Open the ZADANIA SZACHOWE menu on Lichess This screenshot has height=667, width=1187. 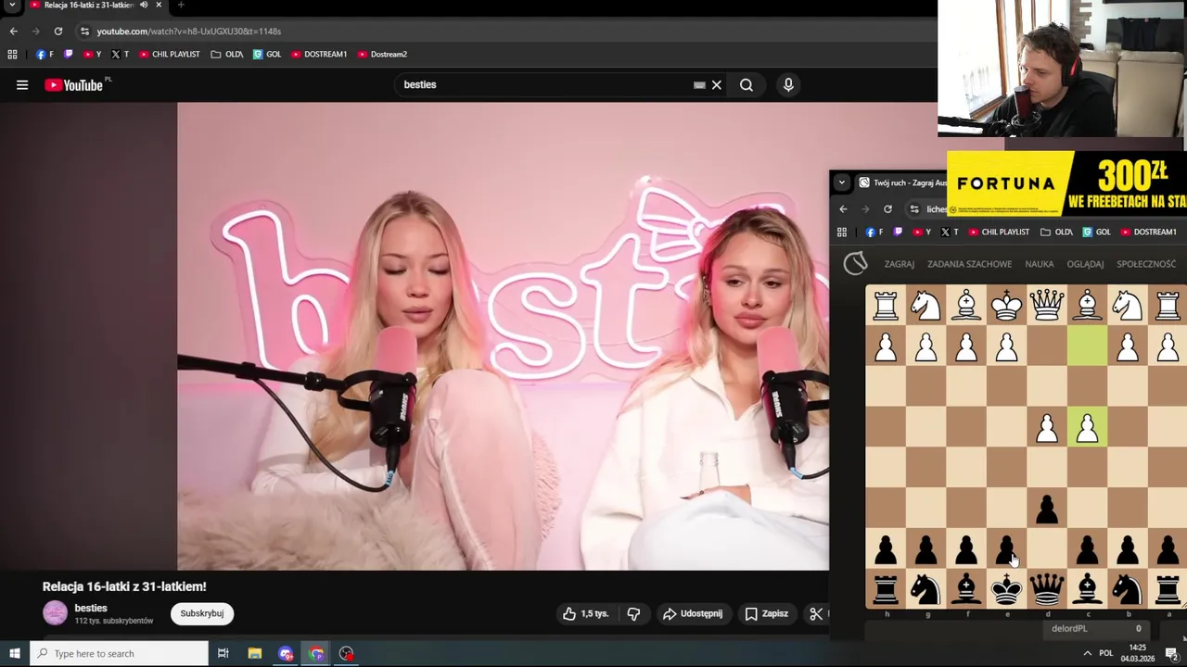pos(969,264)
